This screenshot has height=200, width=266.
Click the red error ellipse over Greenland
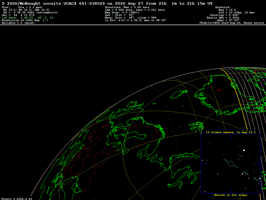click(219, 90)
